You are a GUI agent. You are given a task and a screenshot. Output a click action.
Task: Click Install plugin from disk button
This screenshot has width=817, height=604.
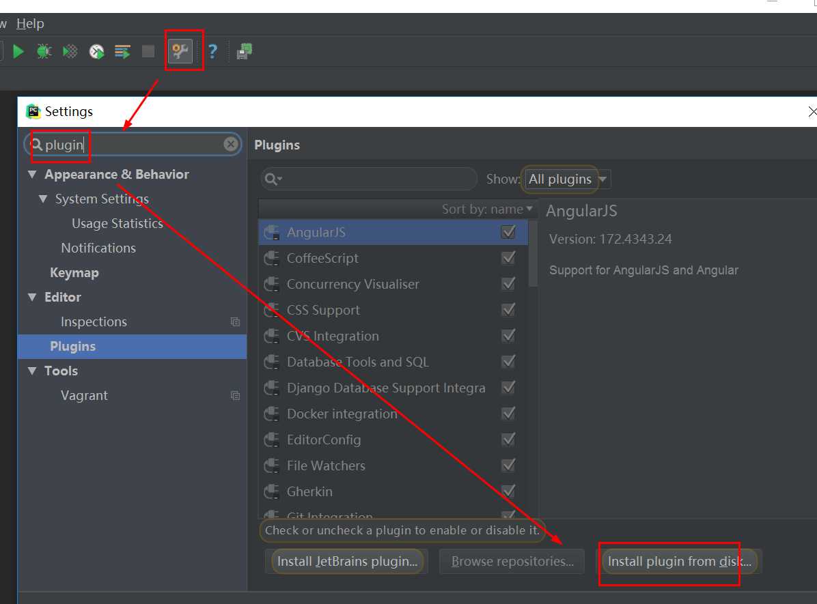(680, 561)
